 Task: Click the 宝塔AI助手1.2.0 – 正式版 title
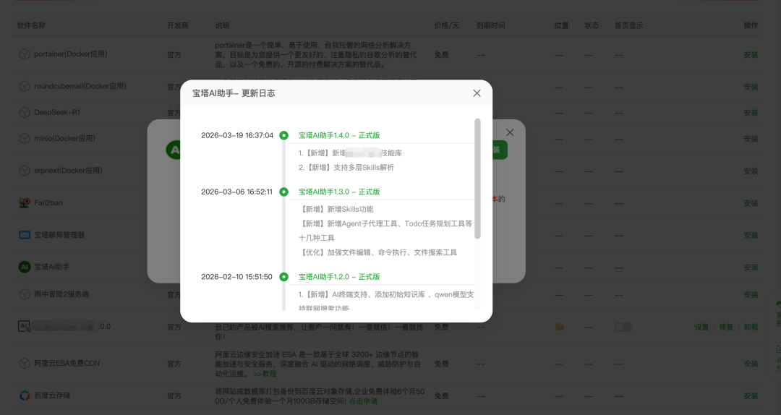point(339,277)
